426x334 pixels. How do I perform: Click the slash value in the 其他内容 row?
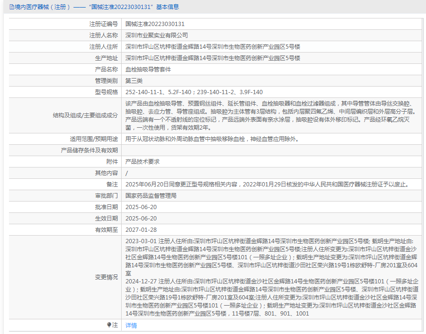(126, 173)
